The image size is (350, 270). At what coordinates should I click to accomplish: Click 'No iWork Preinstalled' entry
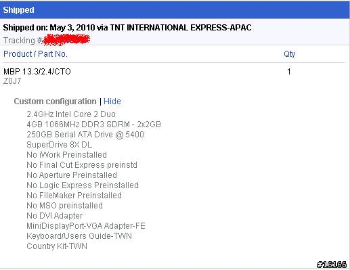(66, 155)
